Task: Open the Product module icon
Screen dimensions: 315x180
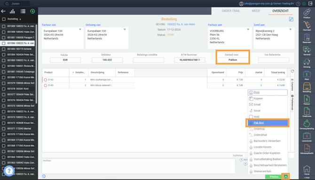Action: pyautogui.click(x=307, y=13)
